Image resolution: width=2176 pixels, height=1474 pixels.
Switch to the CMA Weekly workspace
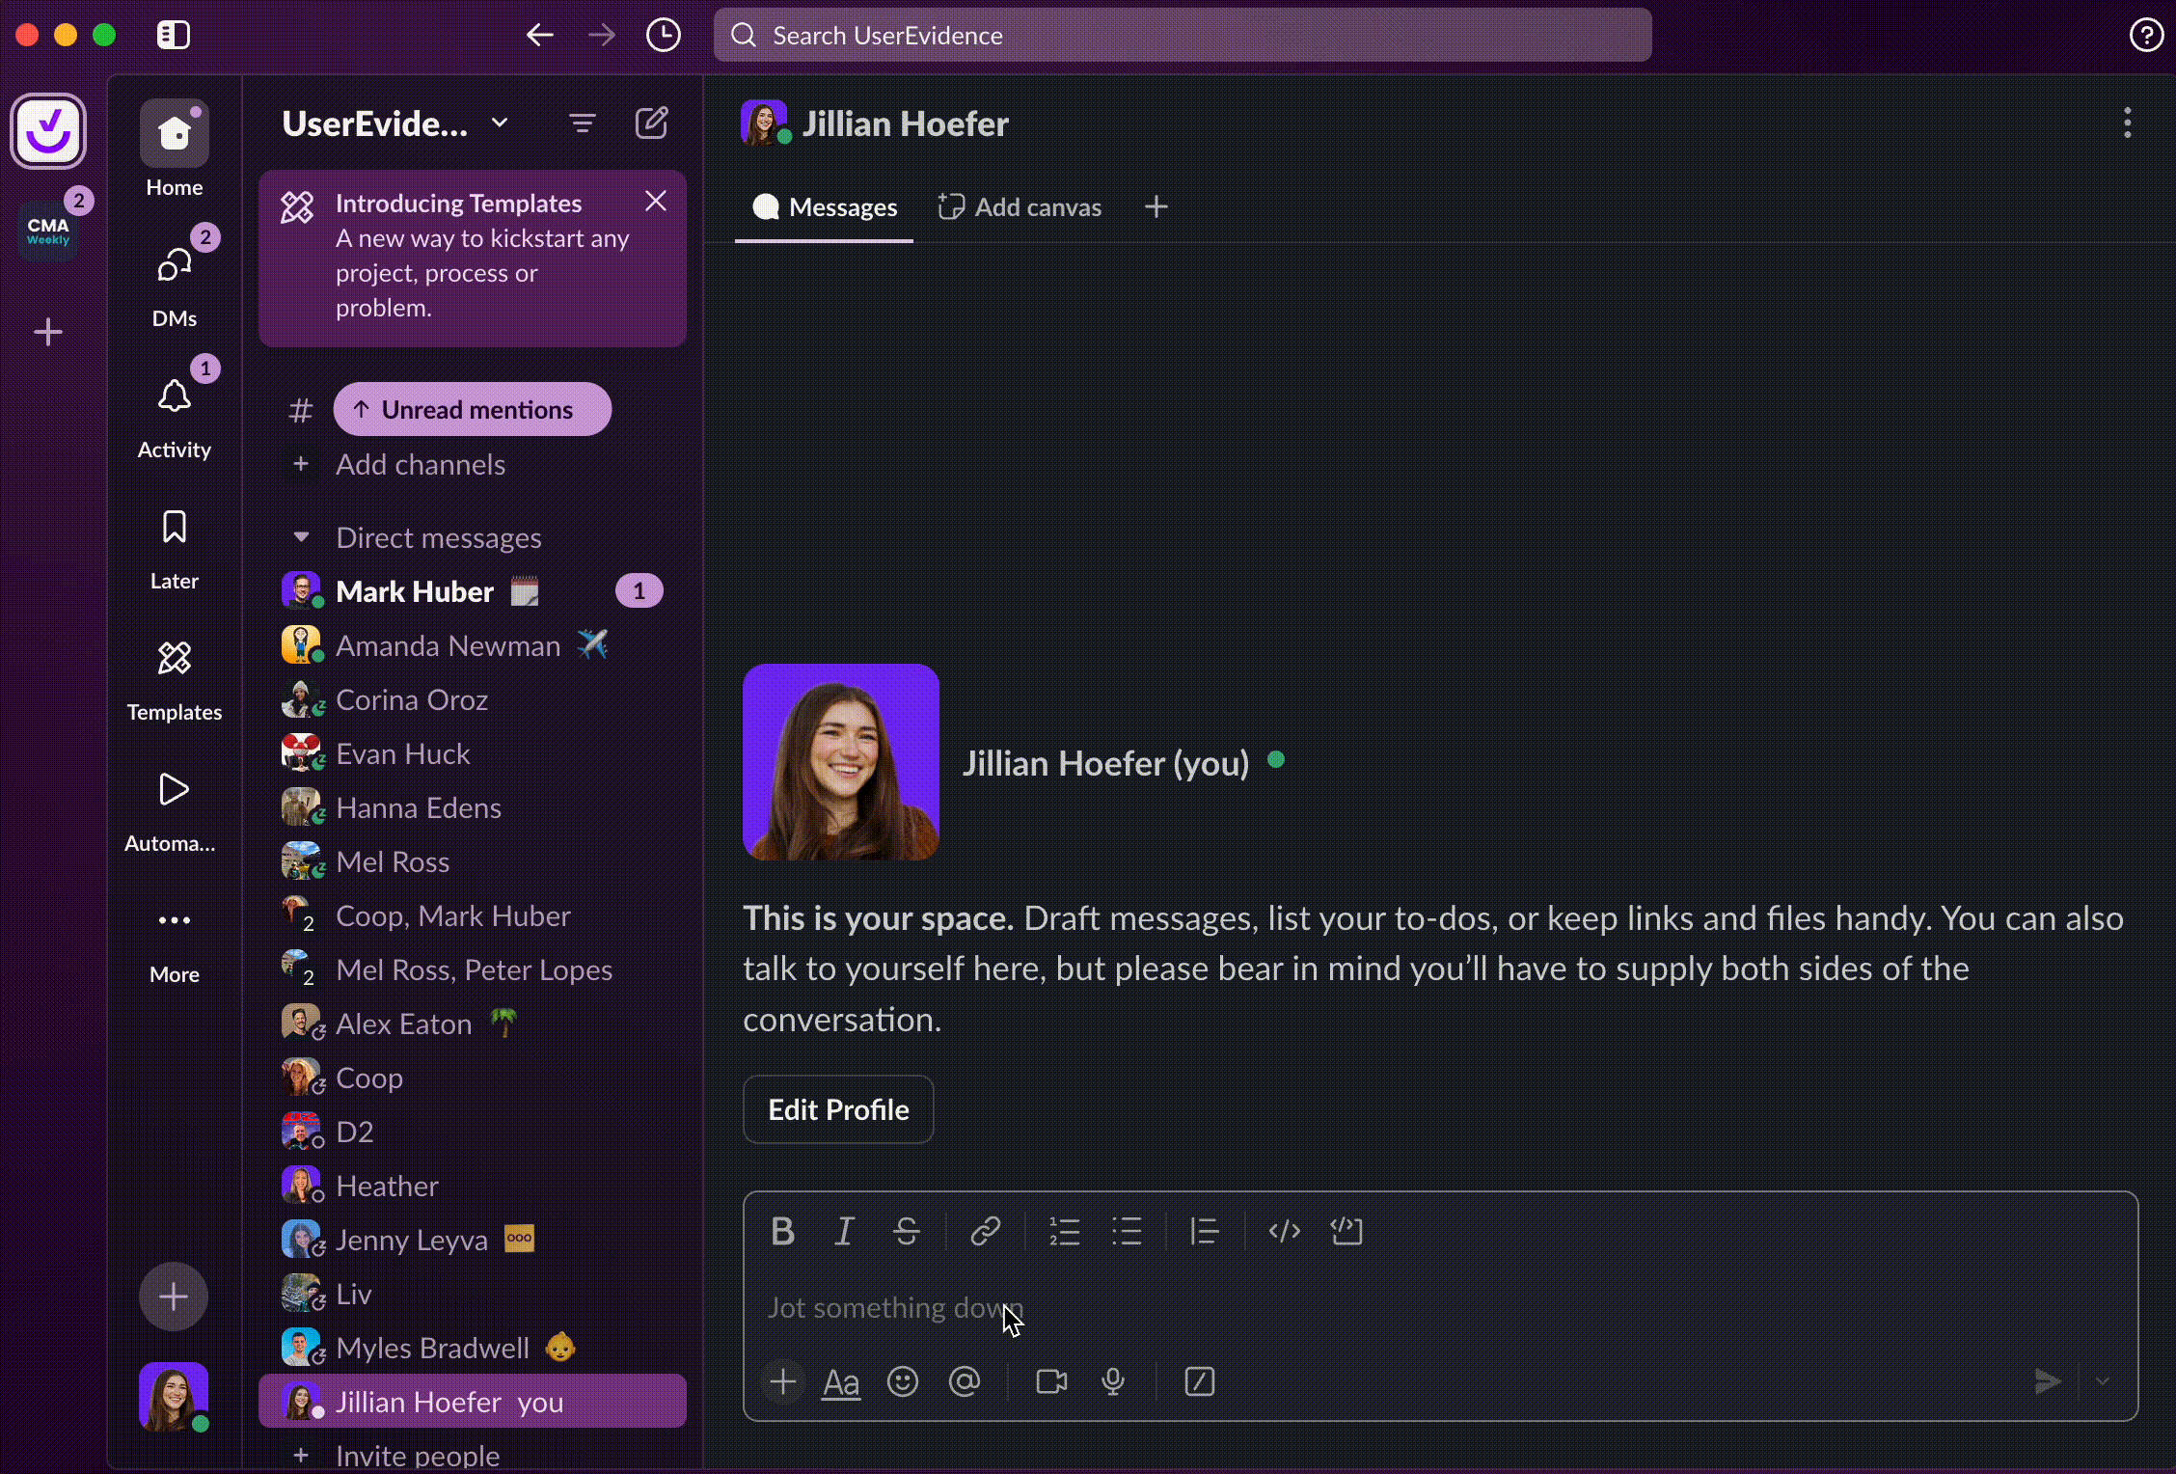(x=48, y=232)
